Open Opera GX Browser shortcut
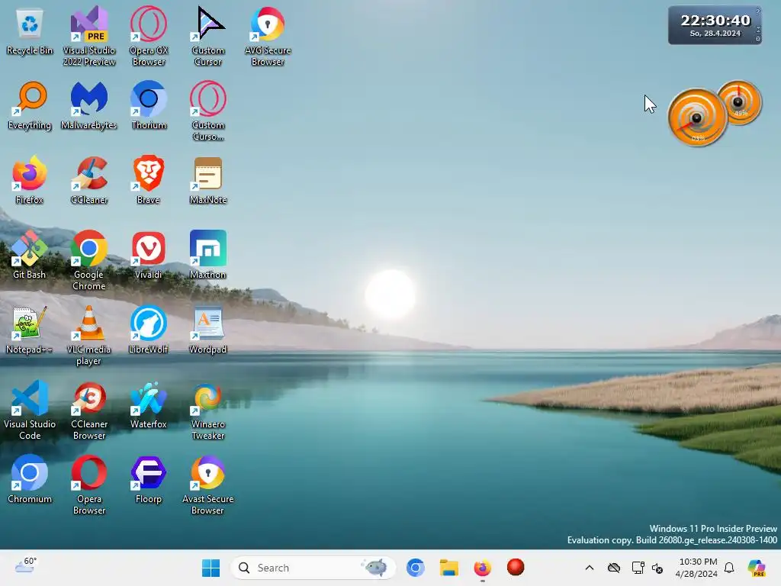The height and width of the screenshot is (586, 781). click(149, 36)
